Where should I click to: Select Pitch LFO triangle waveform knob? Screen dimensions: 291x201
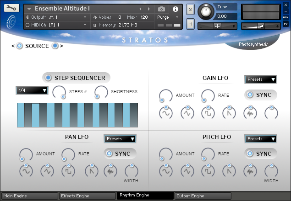click(x=187, y=170)
